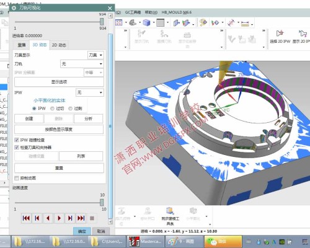
Task: Click the Fit view icon in toolbar
Action: pos(119,22)
